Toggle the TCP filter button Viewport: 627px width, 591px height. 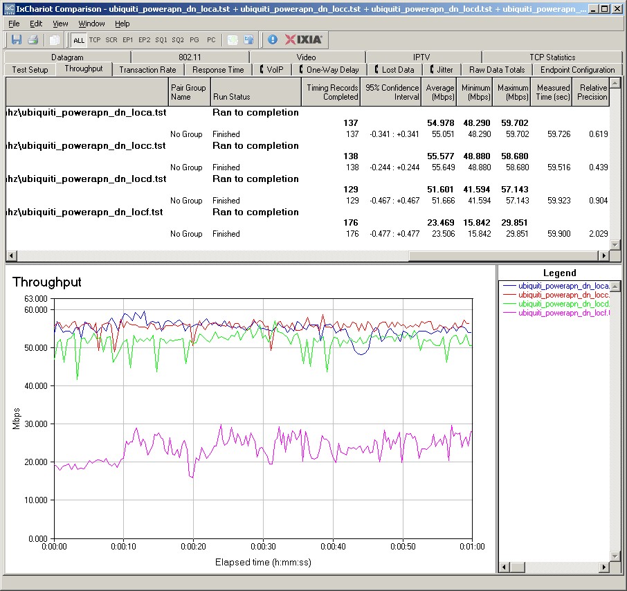pyautogui.click(x=95, y=40)
